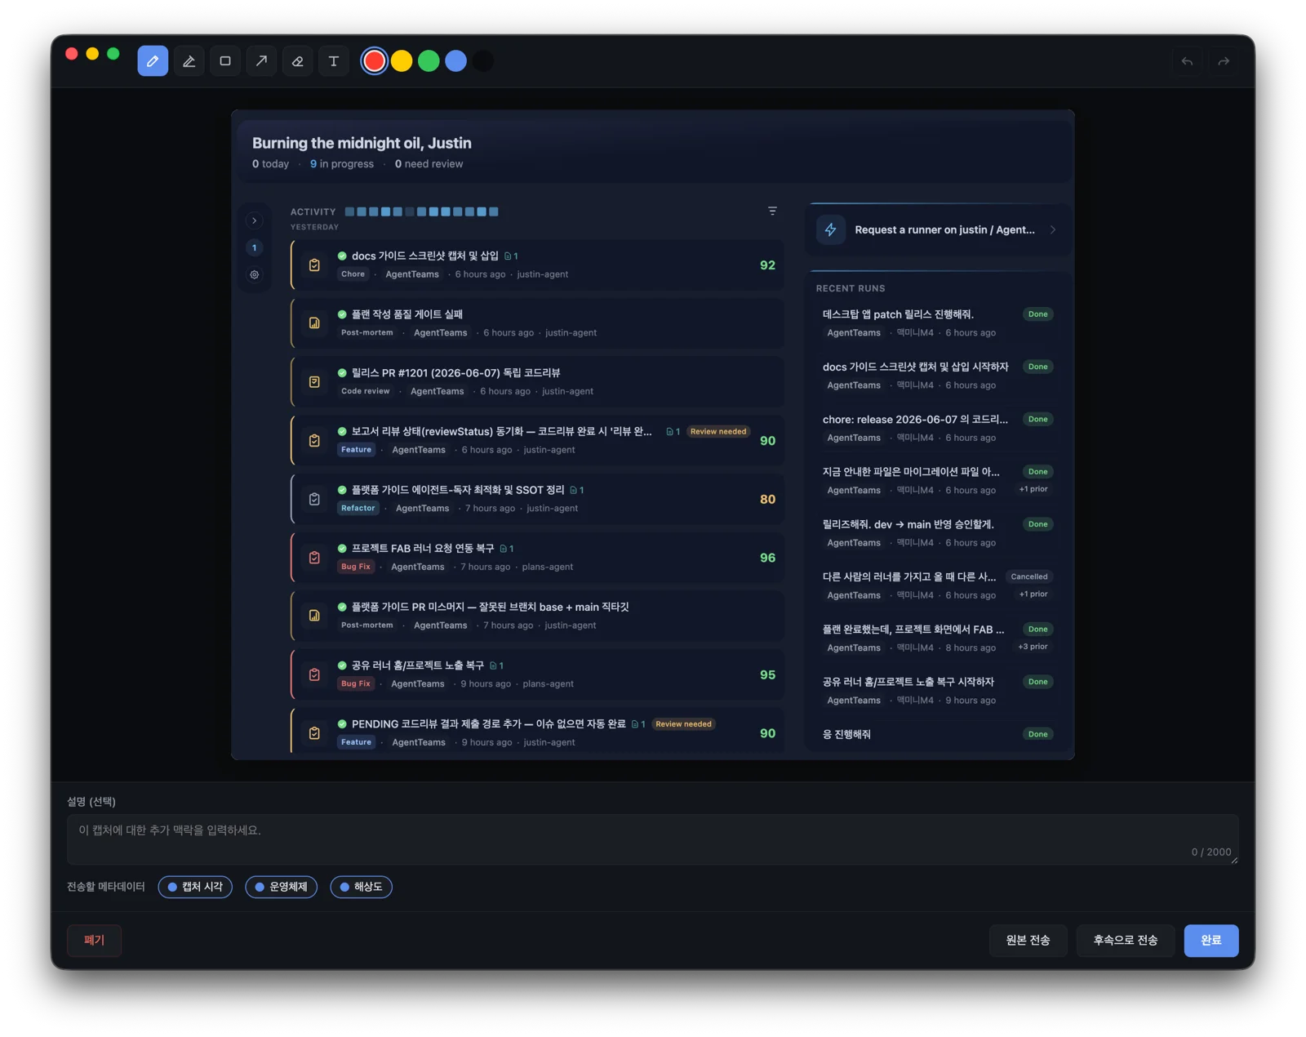
Task: Click plans-agent on 프로젝트 FAB row
Action: pyautogui.click(x=547, y=567)
